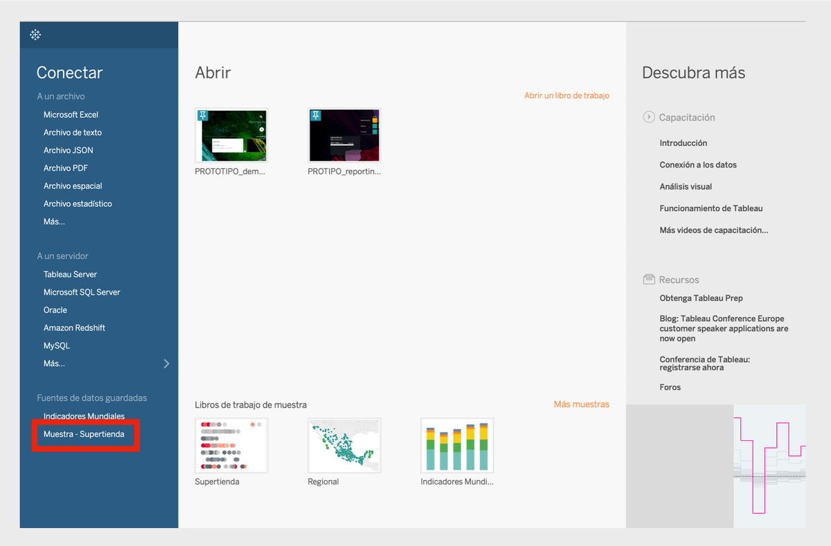
Task: Click Más muestras link
Action: pyautogui.click(x=582, y=404)
